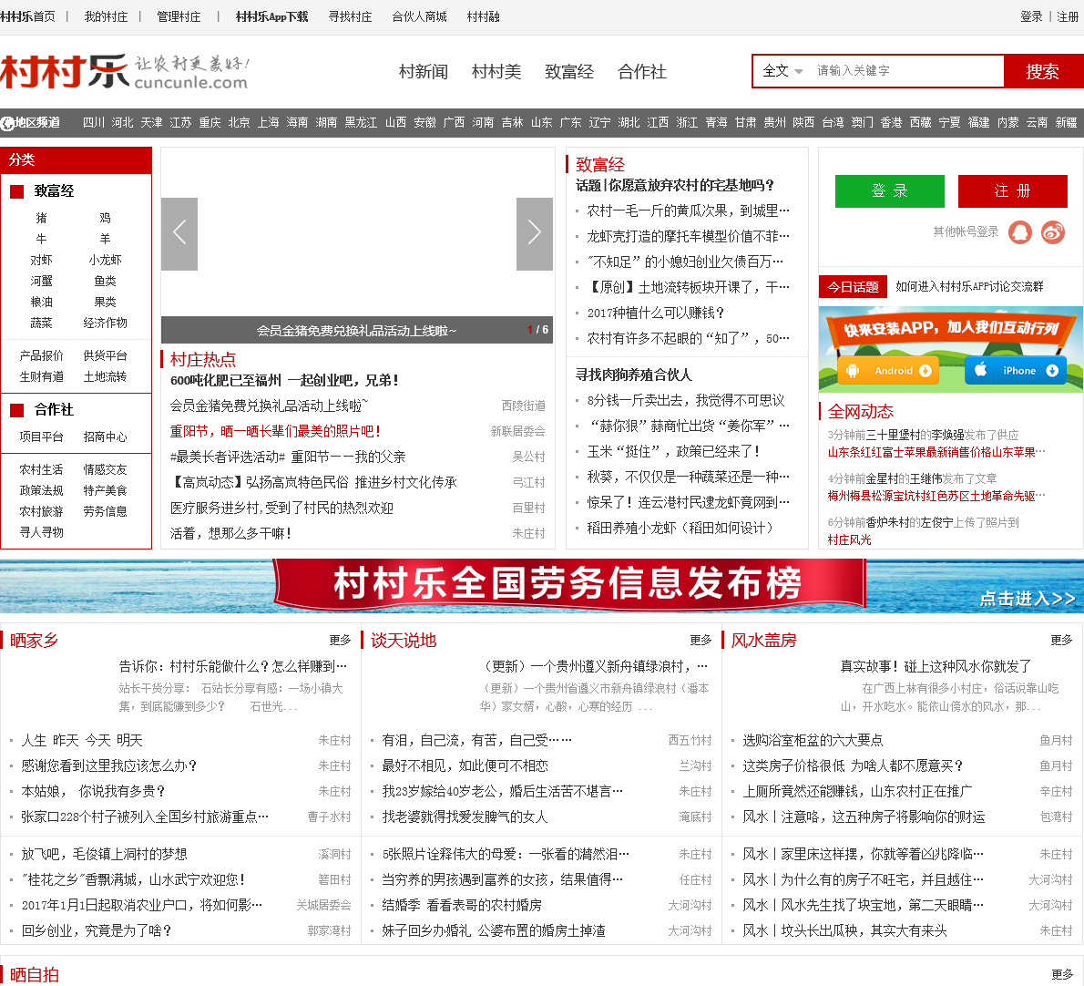Click 登录 link at top right
The width and height of the screenshot is (1084, 986).
point(1031,16)
